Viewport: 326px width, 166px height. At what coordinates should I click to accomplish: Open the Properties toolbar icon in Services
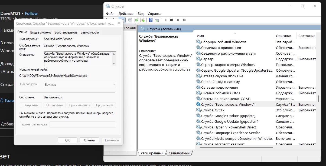130,20
